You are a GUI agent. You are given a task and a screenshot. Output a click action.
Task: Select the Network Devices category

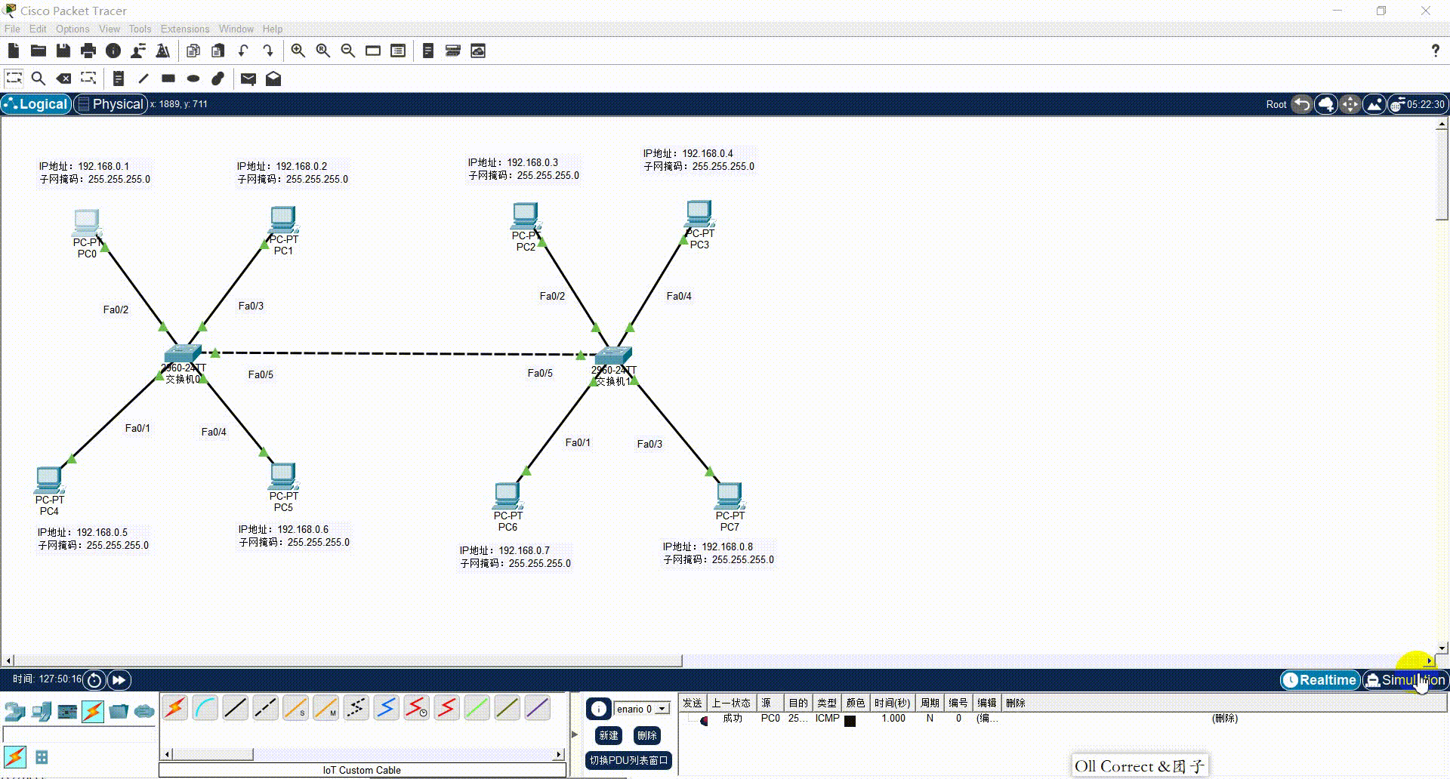click(x=15, y=711)
